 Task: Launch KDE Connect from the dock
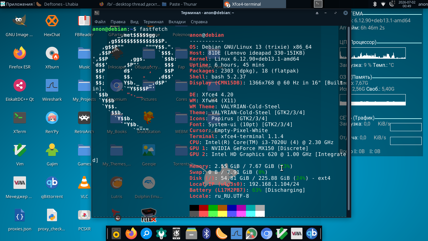[x=176, y=234]
